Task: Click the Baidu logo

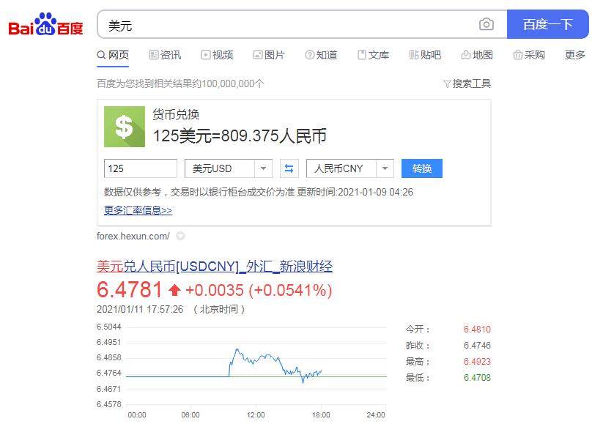Action: [x=45, y=25]
